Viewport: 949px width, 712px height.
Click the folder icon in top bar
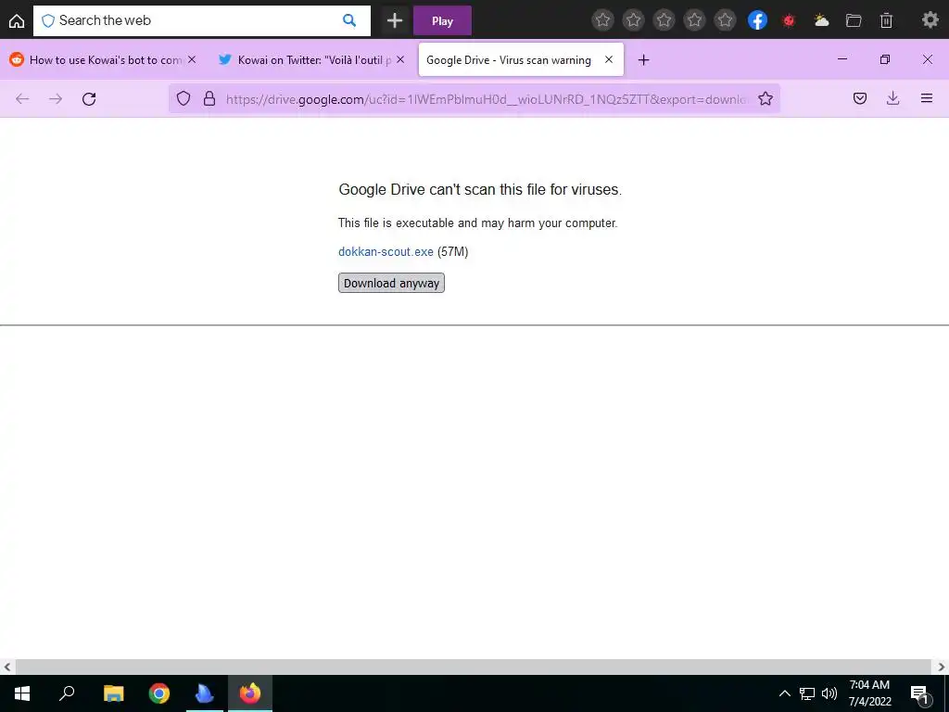(x=854, y=20)
